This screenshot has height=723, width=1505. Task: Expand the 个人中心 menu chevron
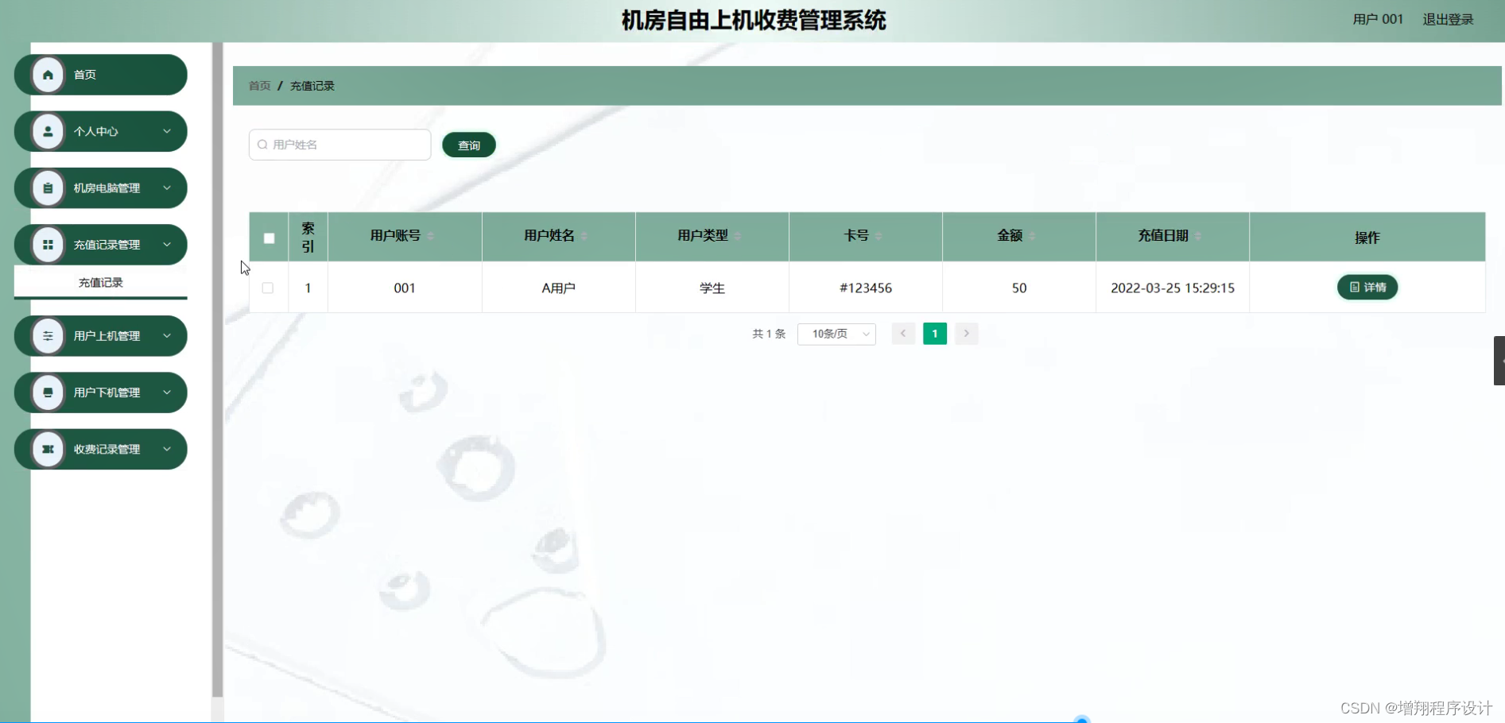click(x=167, y=131)
